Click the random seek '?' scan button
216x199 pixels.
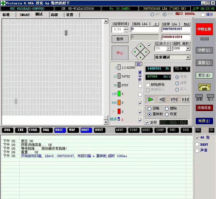[174, 99]
